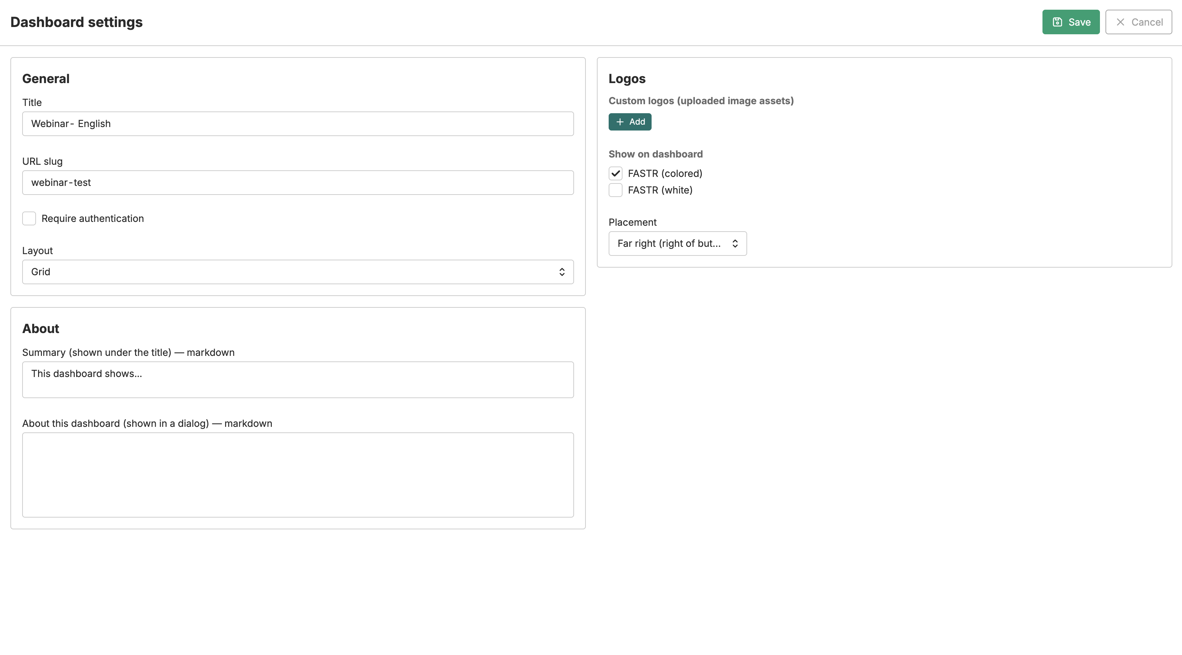1182x655 pixels.
Task: Click the Save button
Action: (x=1071, y=22)
